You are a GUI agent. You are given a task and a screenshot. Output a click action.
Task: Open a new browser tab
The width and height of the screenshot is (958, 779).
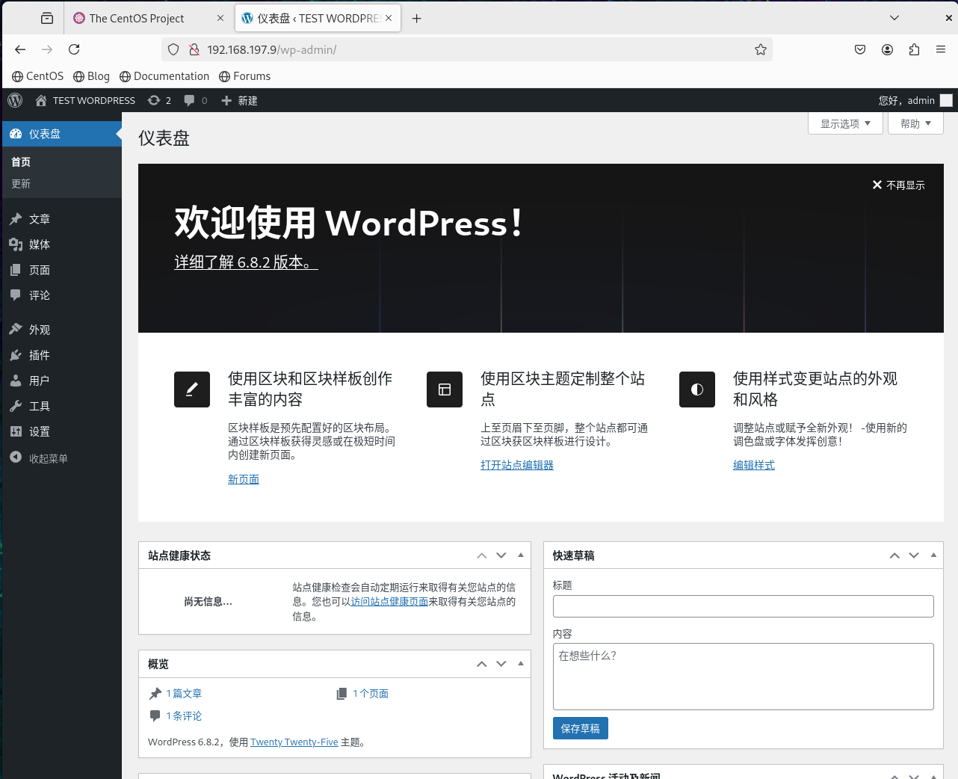click(417, 19)
